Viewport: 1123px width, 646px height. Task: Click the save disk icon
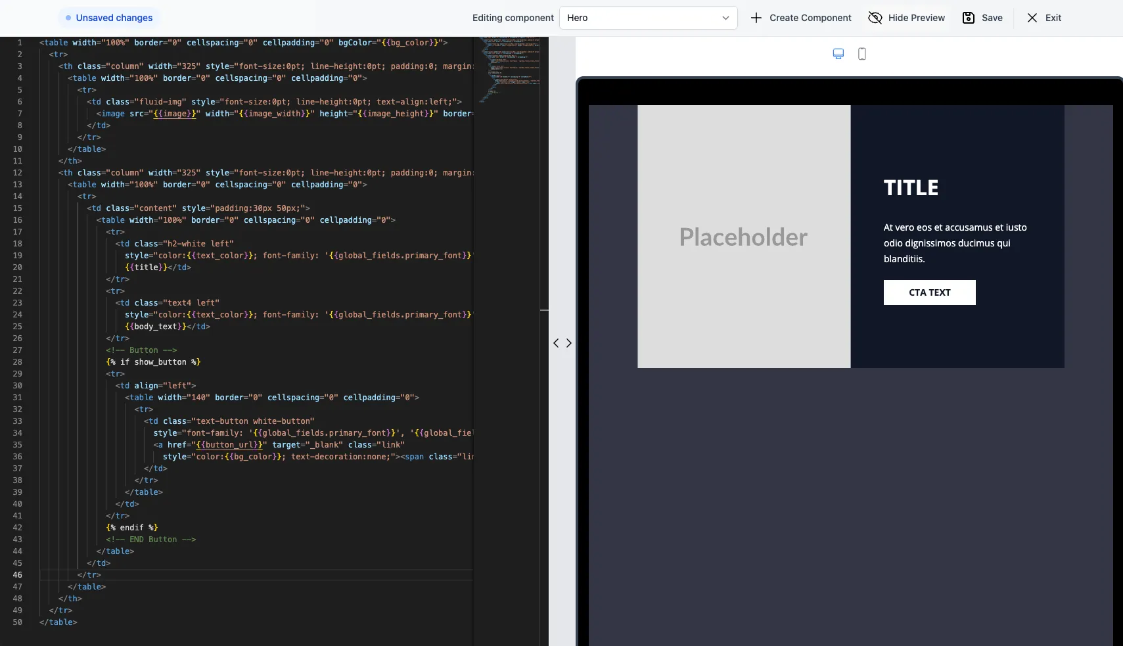969,18
